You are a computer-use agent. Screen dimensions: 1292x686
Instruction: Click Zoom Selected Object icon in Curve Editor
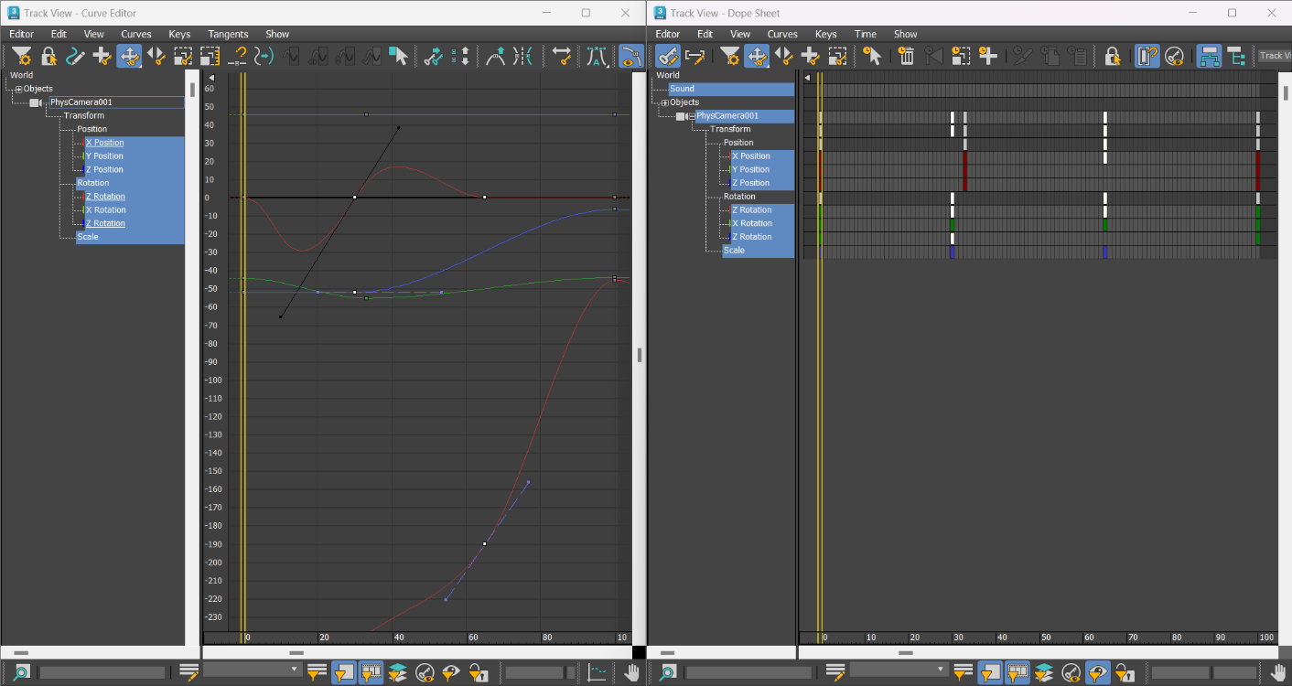click(x=22, y=672)
